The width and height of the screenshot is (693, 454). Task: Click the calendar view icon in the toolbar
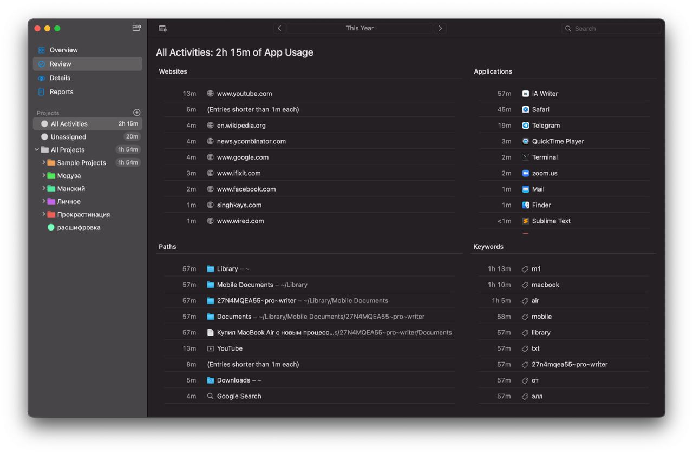[162, 28]
